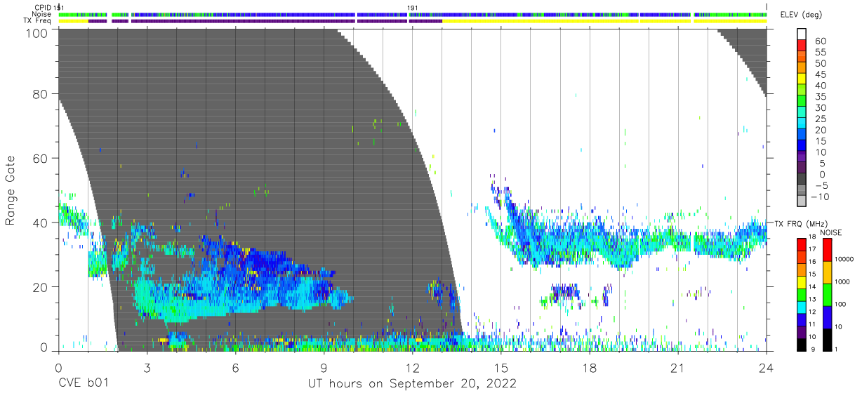862x398 pixels.
Task: Click the "NOISE" legend title above the color bar
Action: [831, 232]
